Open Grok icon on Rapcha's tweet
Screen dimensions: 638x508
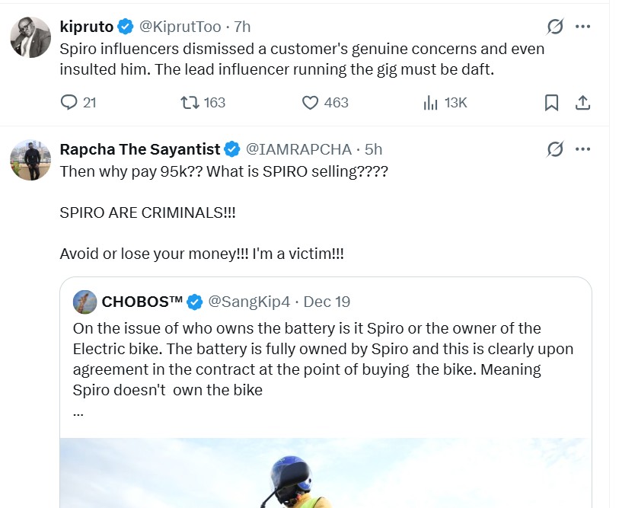click(555, 149)
